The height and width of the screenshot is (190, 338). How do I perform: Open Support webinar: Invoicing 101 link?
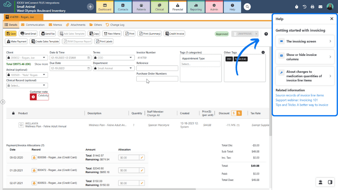click(x=297, y=100)
